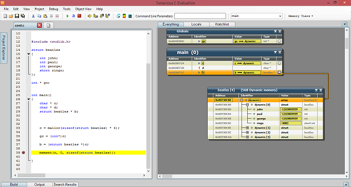The height and width of the screenshot is (187, 351).
Task: Toggle pointer arrow for variable b row
Action: [x=280, y=72]
